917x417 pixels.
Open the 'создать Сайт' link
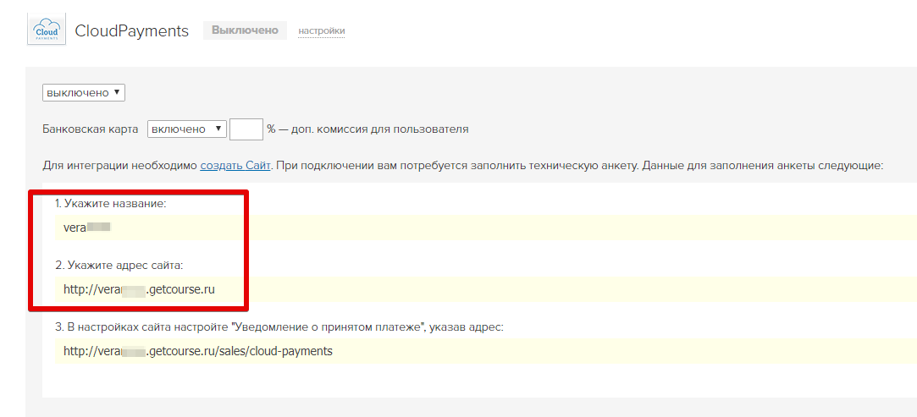click(235, 165)
